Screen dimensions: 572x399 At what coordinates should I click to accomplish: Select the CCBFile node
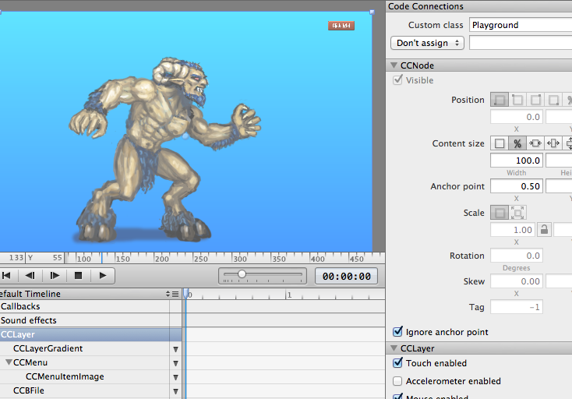tap(29, 390)
